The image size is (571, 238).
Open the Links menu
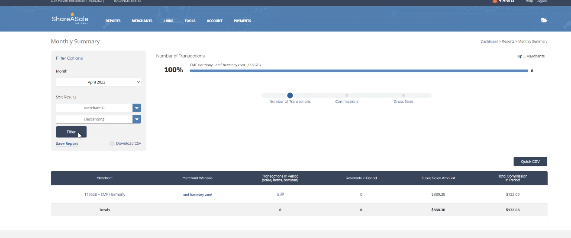click(168, 21)
